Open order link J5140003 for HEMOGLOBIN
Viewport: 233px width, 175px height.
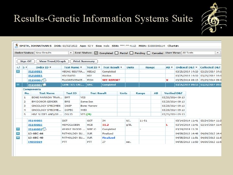35,125
